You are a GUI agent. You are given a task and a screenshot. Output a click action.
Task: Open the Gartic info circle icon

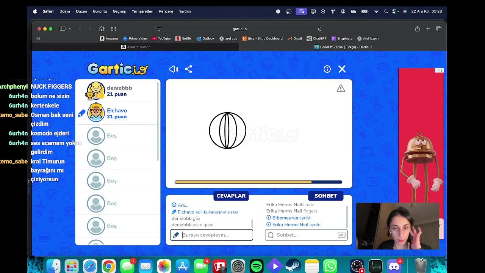pos(327,69)
